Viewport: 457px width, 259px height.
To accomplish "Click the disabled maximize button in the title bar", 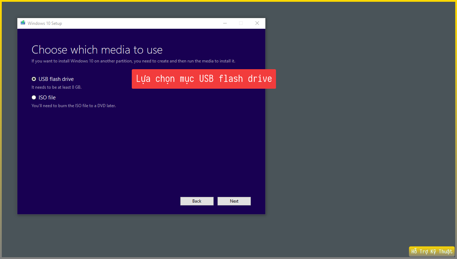I will (x=241, y=23).
